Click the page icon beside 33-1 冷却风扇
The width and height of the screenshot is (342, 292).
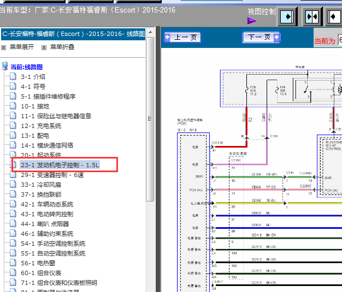[x=13, y=184]
